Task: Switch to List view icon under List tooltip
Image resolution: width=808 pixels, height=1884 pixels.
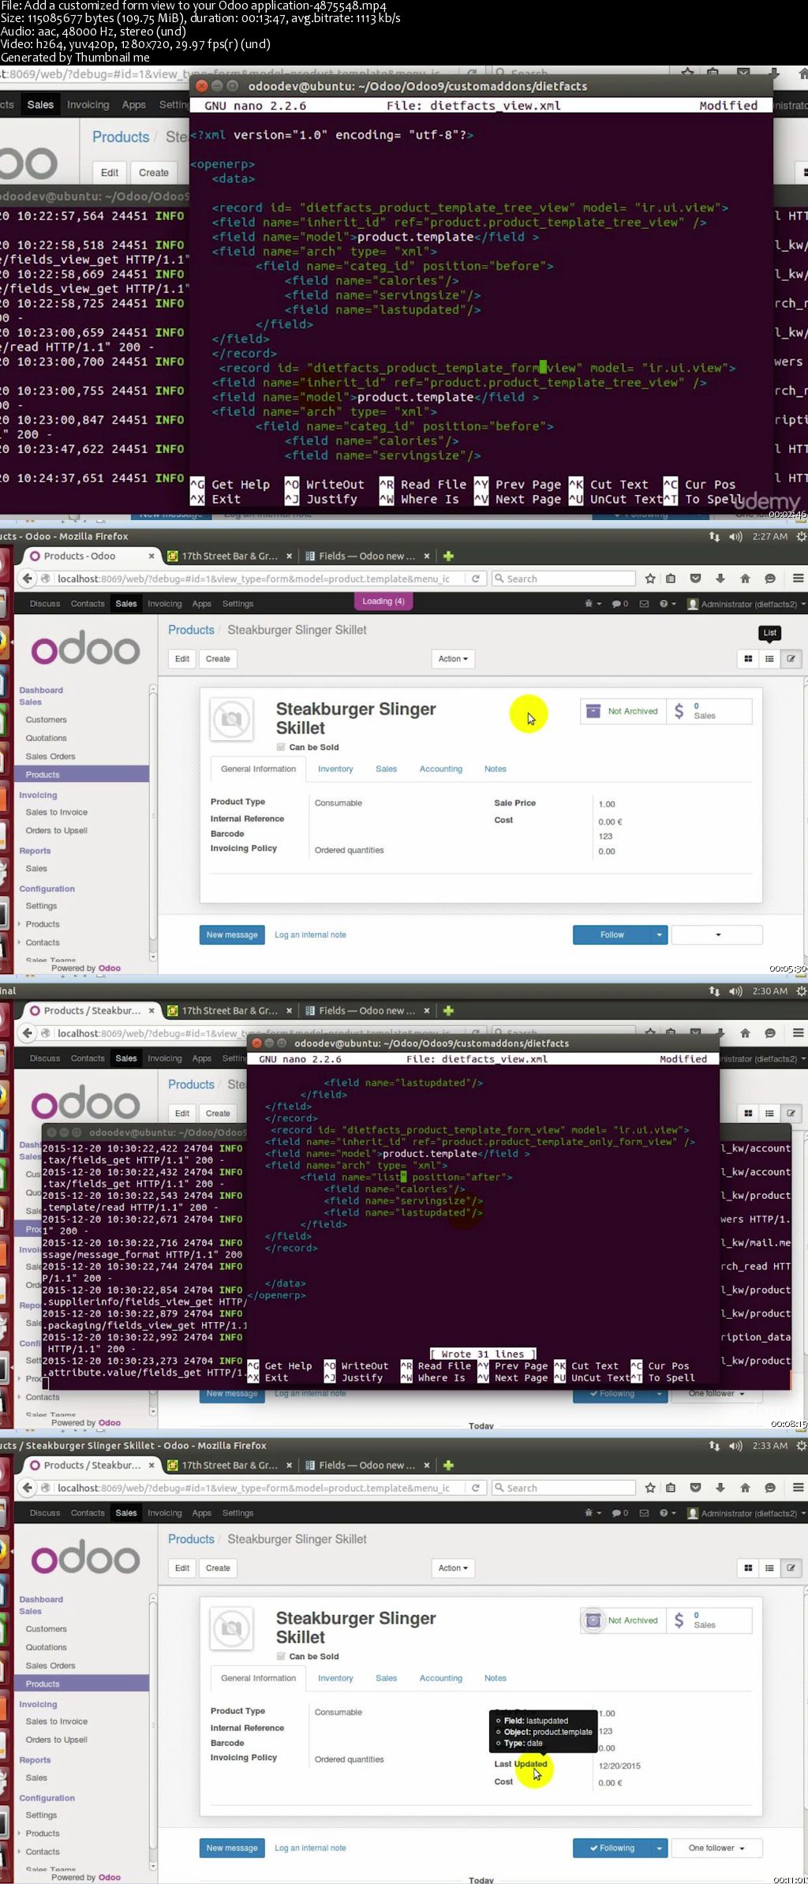Action: pyautogui.click(x=769, y=658)
